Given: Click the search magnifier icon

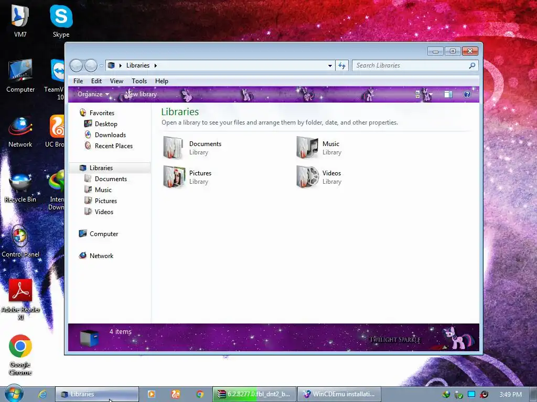Looking at the screenshot, I should [x=472, y=65].
